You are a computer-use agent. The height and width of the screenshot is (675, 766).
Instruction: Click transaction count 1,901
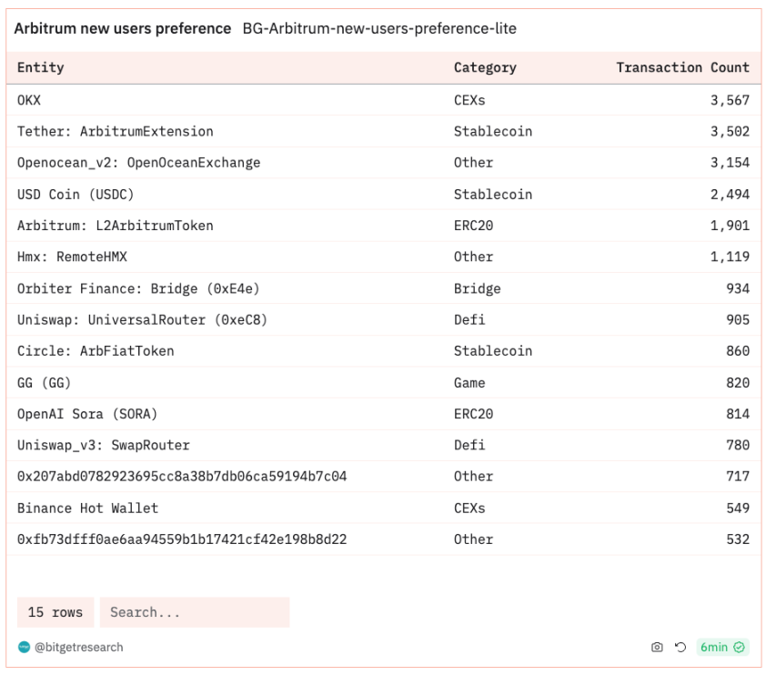(x=730, y=226)
